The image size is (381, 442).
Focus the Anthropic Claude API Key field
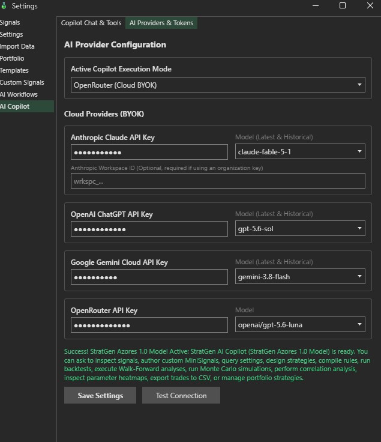149,152
